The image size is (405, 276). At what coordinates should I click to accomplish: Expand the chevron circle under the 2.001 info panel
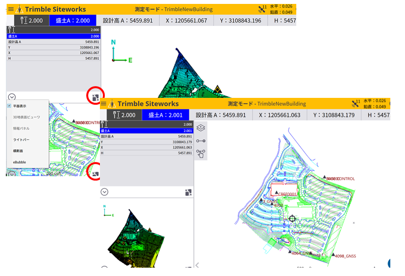(x=104, y=192)
